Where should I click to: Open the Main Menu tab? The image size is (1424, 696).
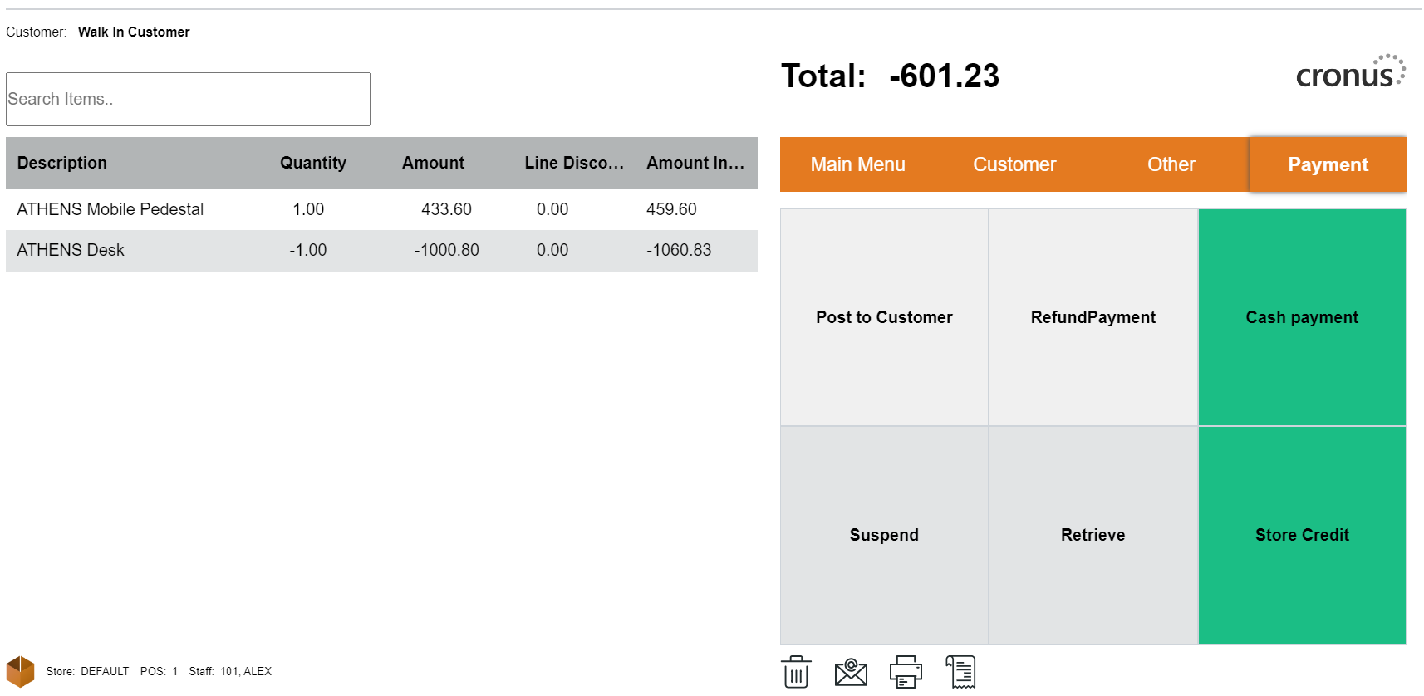857,164
